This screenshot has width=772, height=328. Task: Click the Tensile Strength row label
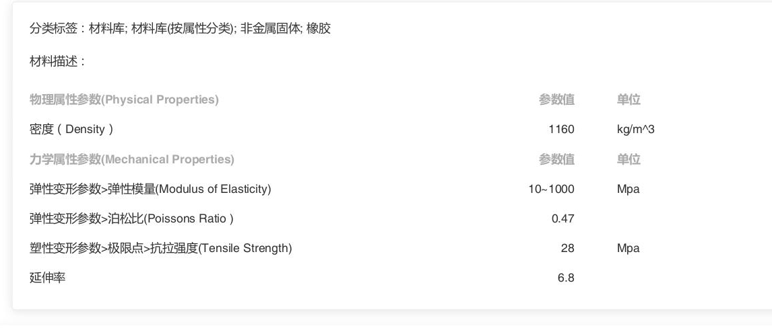point(160,249)
